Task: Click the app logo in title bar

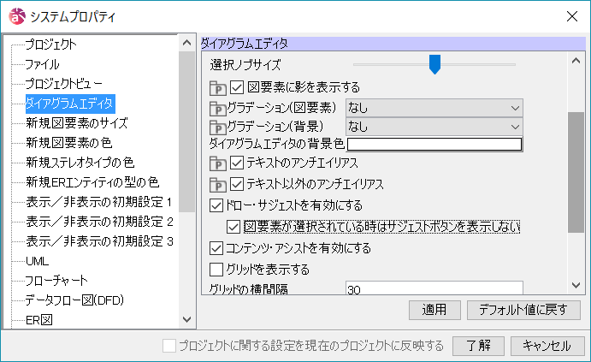Action: click(15, 16)
